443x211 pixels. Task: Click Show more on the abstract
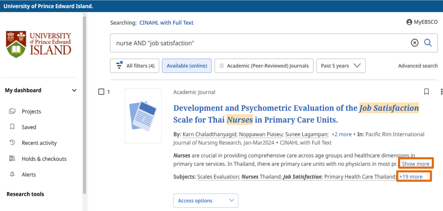(415, 164)
